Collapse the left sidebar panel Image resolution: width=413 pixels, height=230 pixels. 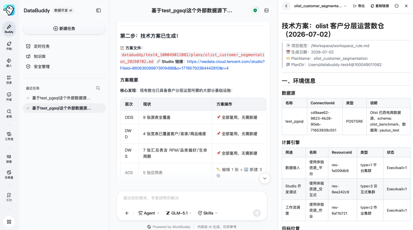[99, 11]
